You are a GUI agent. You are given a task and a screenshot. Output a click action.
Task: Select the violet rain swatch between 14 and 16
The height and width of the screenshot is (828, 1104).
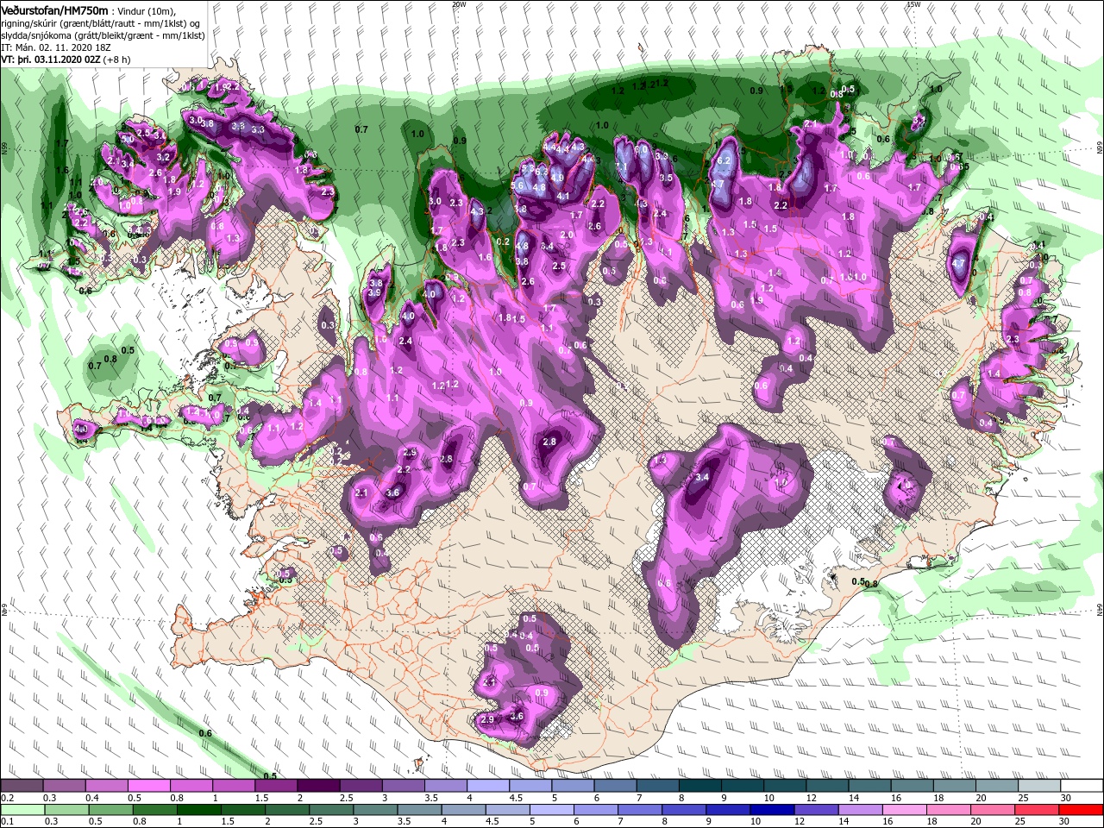[x=861, y=812]
